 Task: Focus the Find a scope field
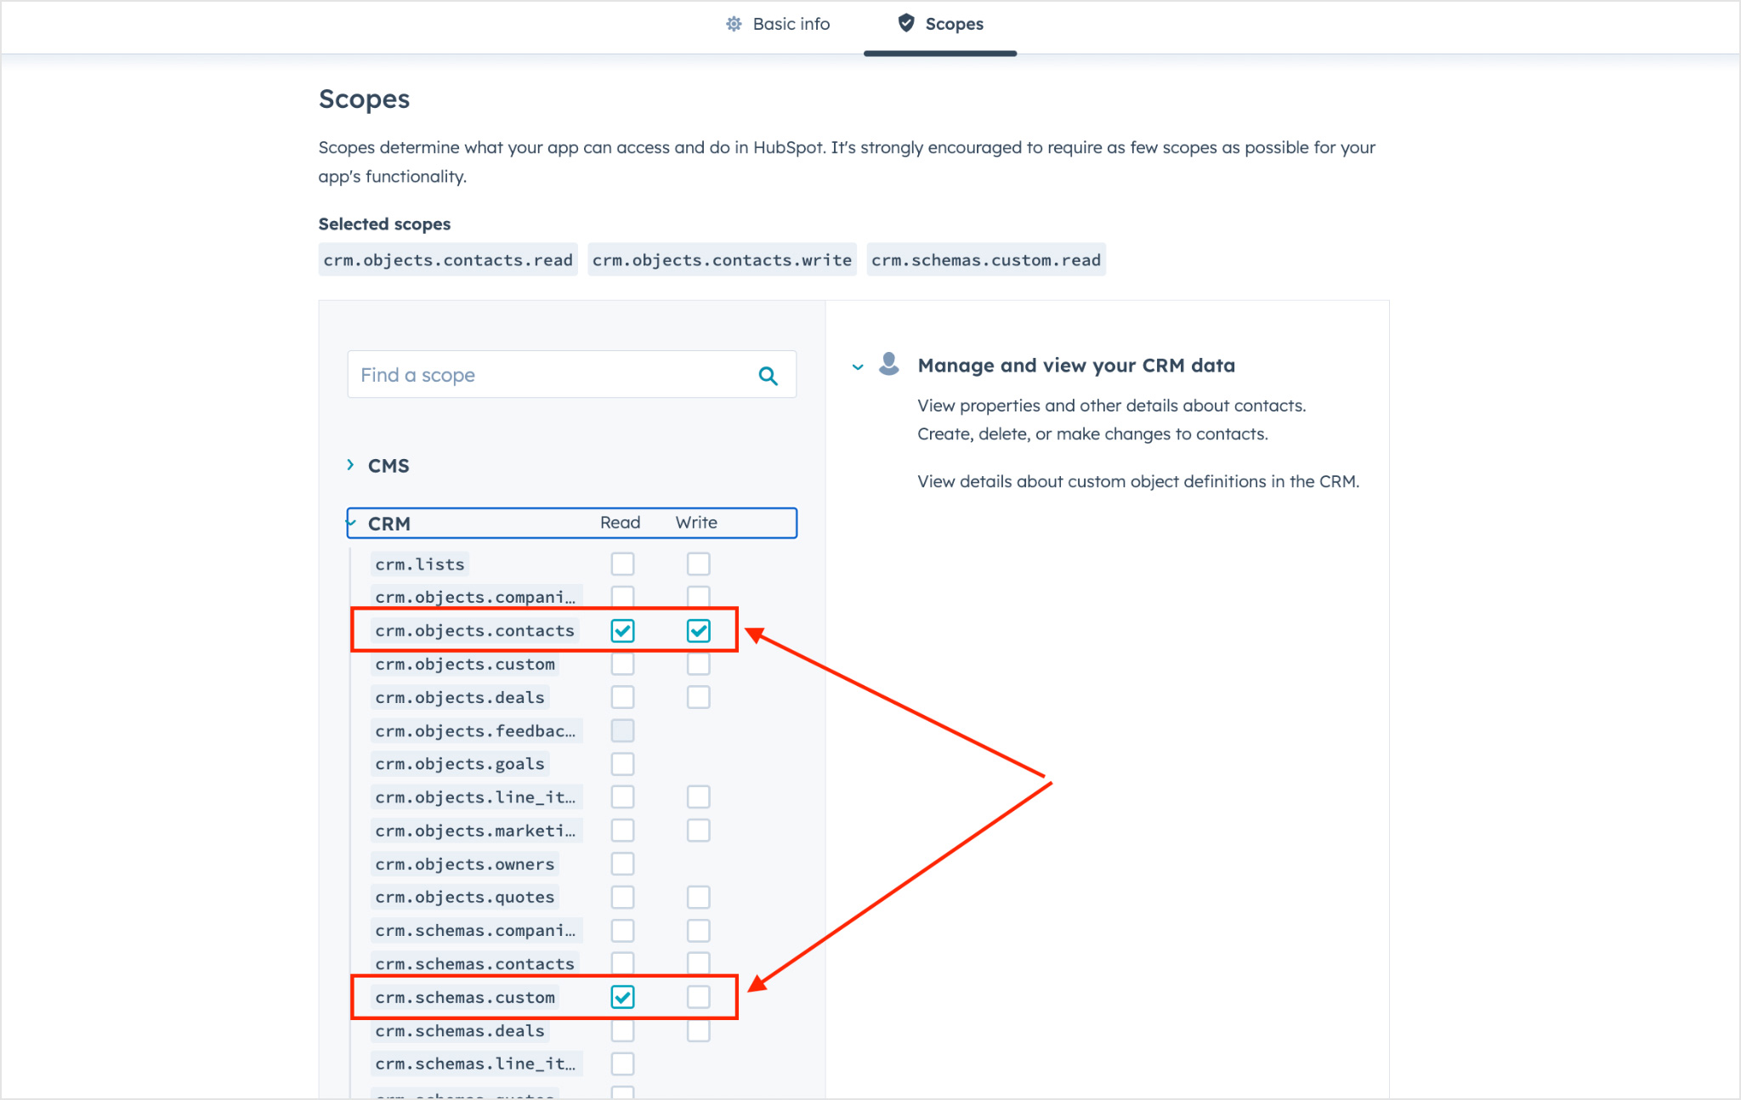[x=571, y=375]
